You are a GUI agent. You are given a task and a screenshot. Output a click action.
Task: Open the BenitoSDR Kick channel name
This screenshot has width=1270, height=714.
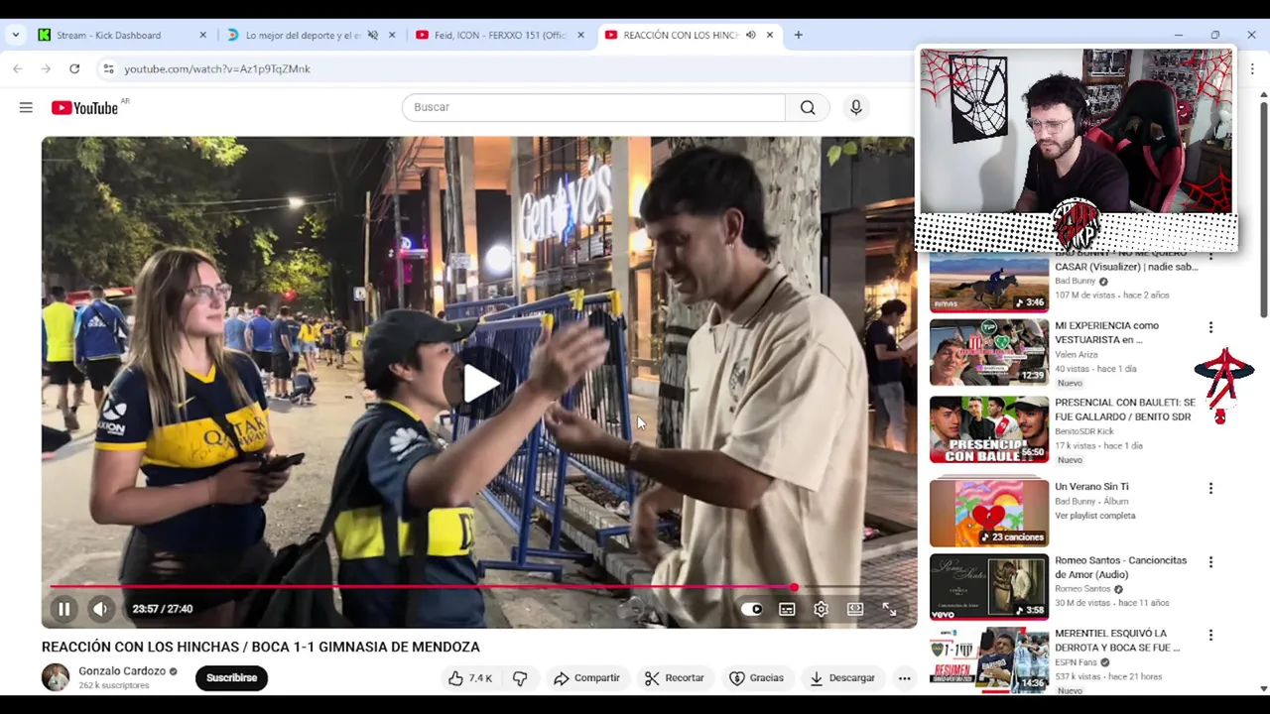tap(1084, 431)
